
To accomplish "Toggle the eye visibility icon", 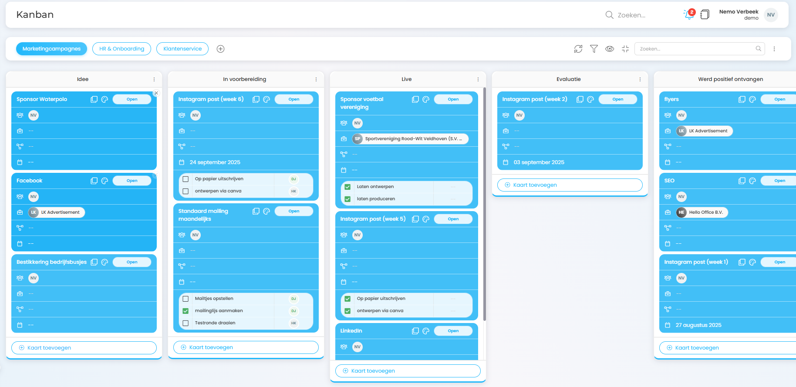I will [610, 49].
